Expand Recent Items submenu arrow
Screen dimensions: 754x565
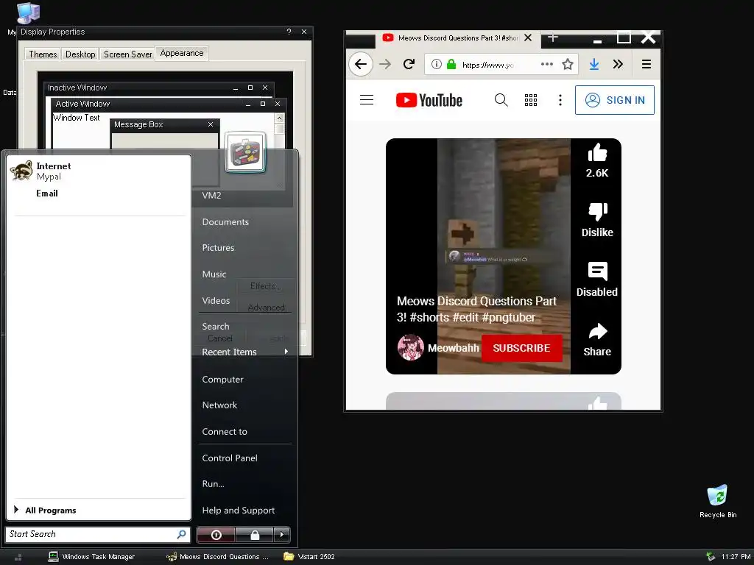point(286,352)
